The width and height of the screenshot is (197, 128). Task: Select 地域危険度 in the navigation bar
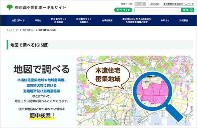tap(107, 20)
